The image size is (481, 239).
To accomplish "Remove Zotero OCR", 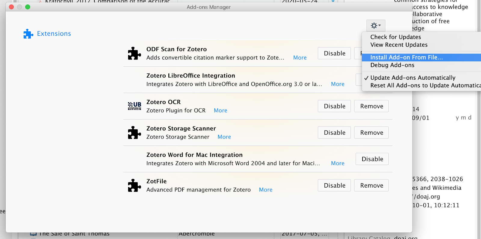I will coord(371,106).
